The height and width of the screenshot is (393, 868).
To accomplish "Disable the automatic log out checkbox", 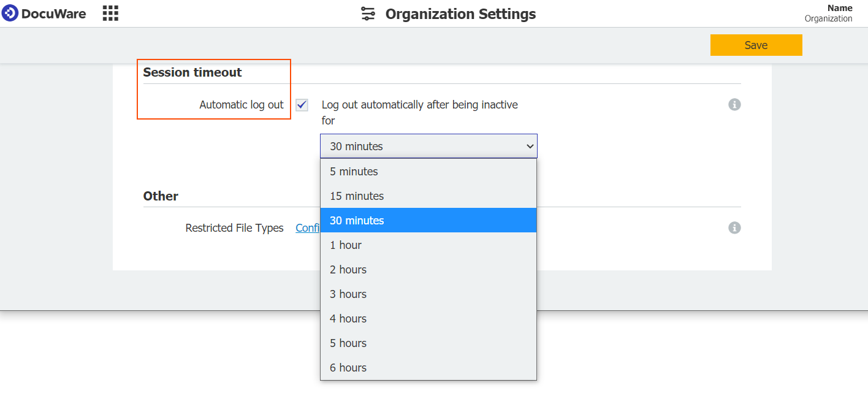I will pyautogui.click(x=302, y=104).
